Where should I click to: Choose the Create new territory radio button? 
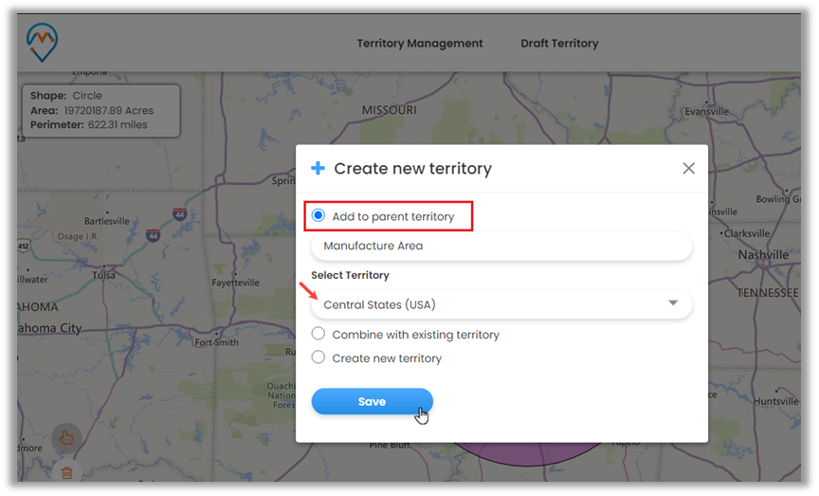pos(318,358)
